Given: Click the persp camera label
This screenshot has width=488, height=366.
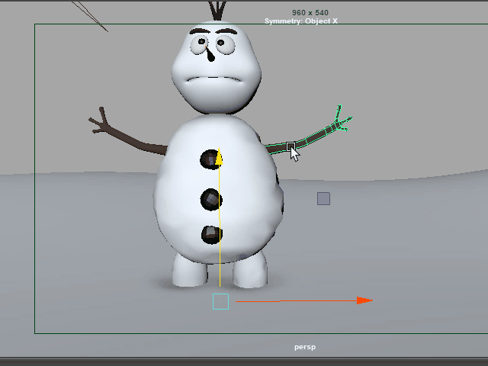Looking at the screenshot, I should [305, 347].
